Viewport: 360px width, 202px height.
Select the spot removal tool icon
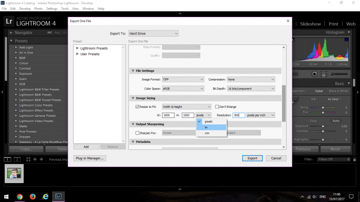(x=305, y=74)
